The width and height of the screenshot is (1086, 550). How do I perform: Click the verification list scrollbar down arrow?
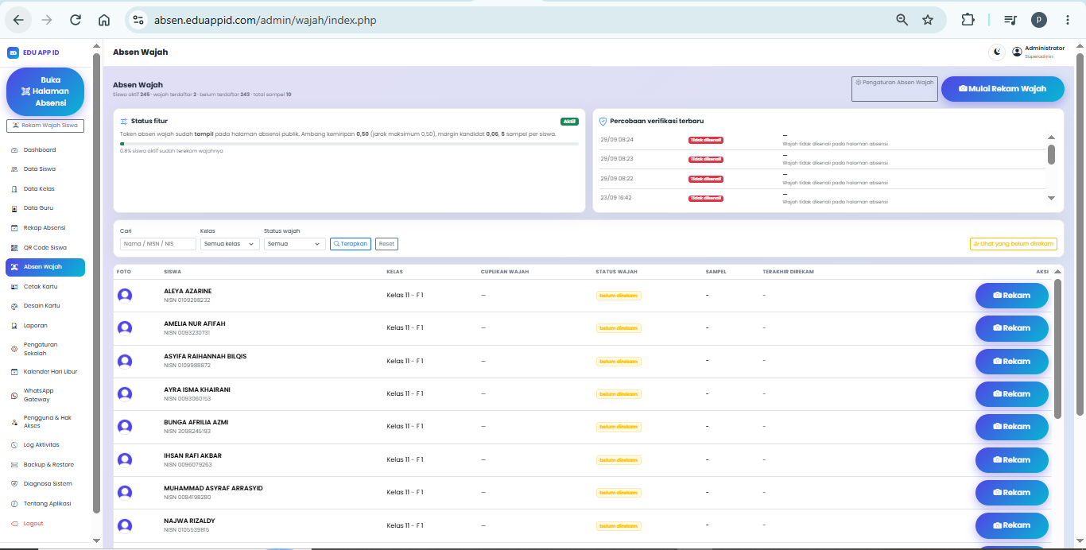coord(1051,198)
